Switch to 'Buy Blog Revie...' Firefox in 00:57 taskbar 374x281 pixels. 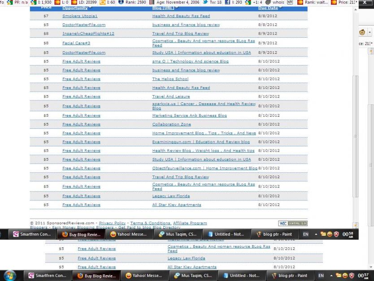point(96,276)
